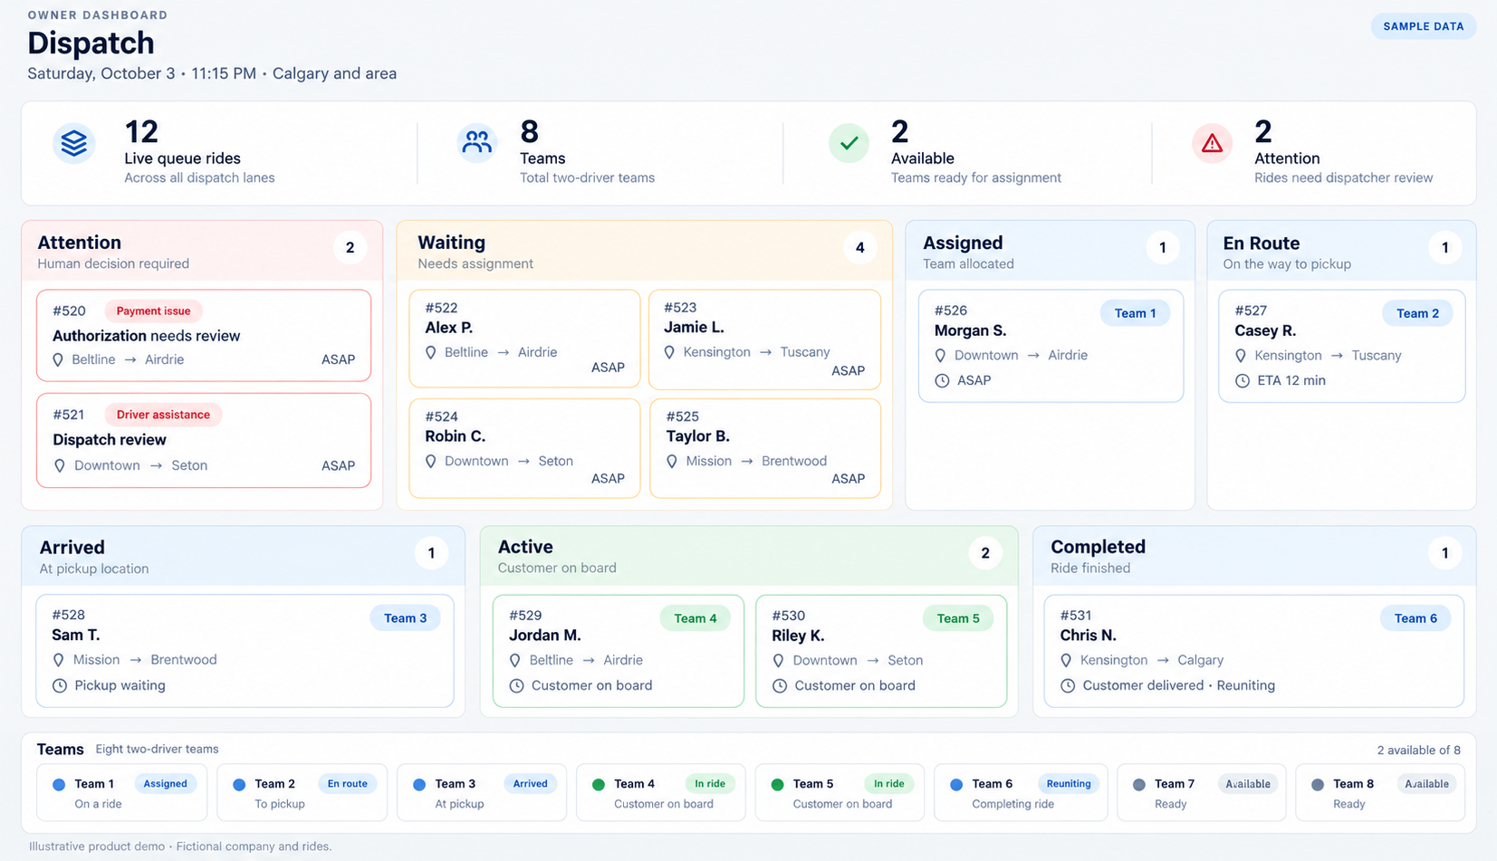The image size is (1497, 861).
Task: Select ride #521 Dispatch review title
Action: pyautogui.click(x=110, y=440)
